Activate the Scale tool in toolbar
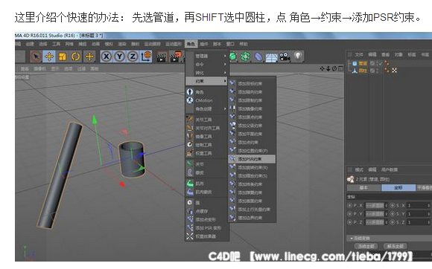The image size is (432, 269). [63, 56]
